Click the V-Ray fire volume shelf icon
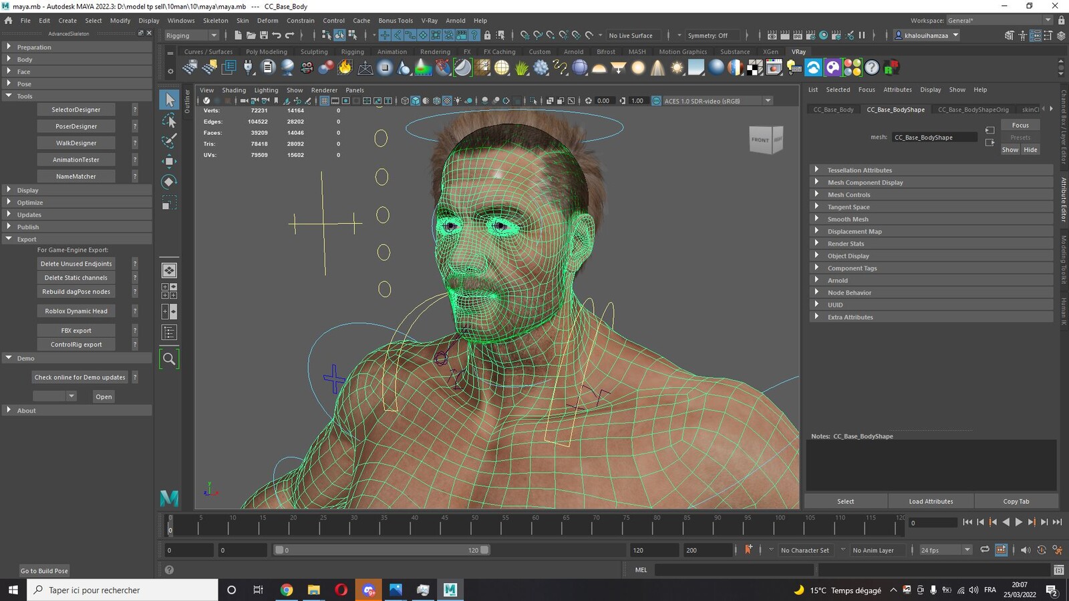Screen dimensions: 1069x601 point(345,67)
